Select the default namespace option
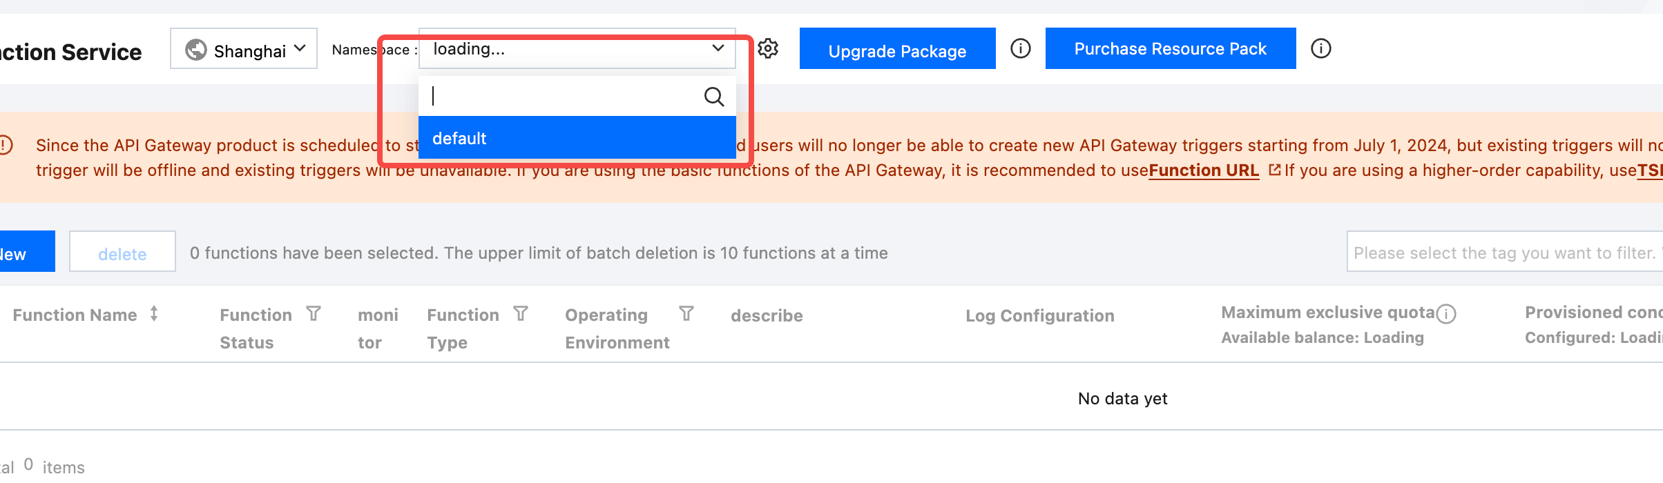Viewport: 1663px width, 483px height. tap(577, 138)
